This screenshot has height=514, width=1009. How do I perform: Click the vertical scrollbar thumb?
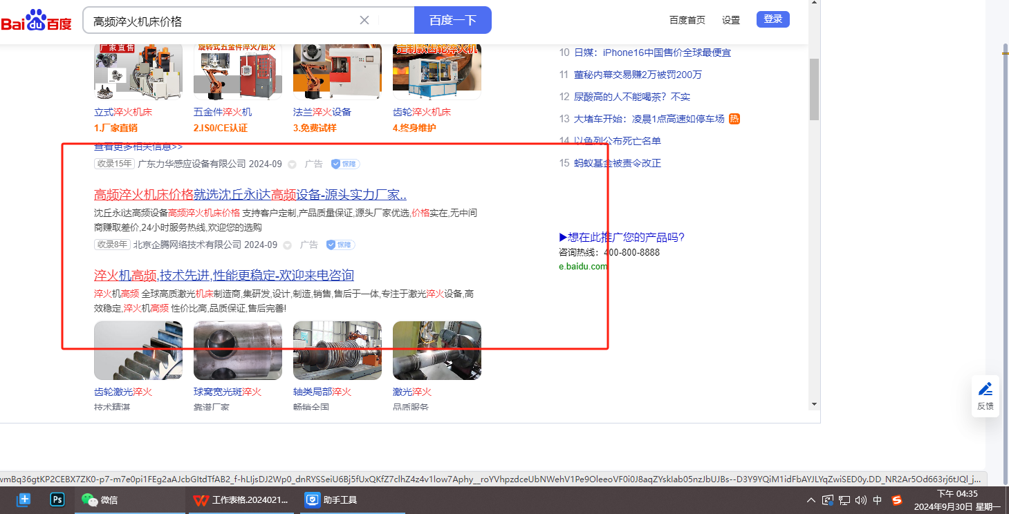[x=814, y=90]
